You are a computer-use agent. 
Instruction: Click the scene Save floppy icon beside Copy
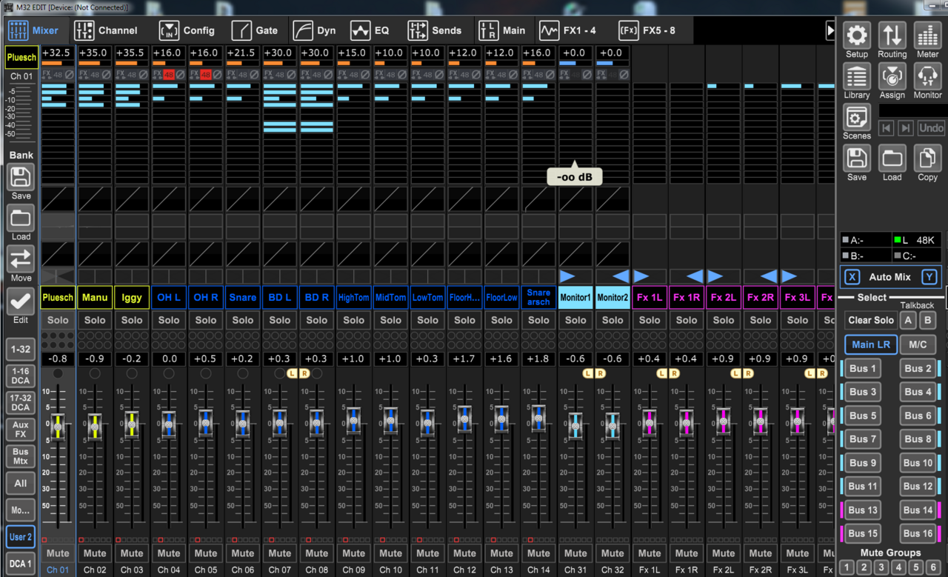857,159
